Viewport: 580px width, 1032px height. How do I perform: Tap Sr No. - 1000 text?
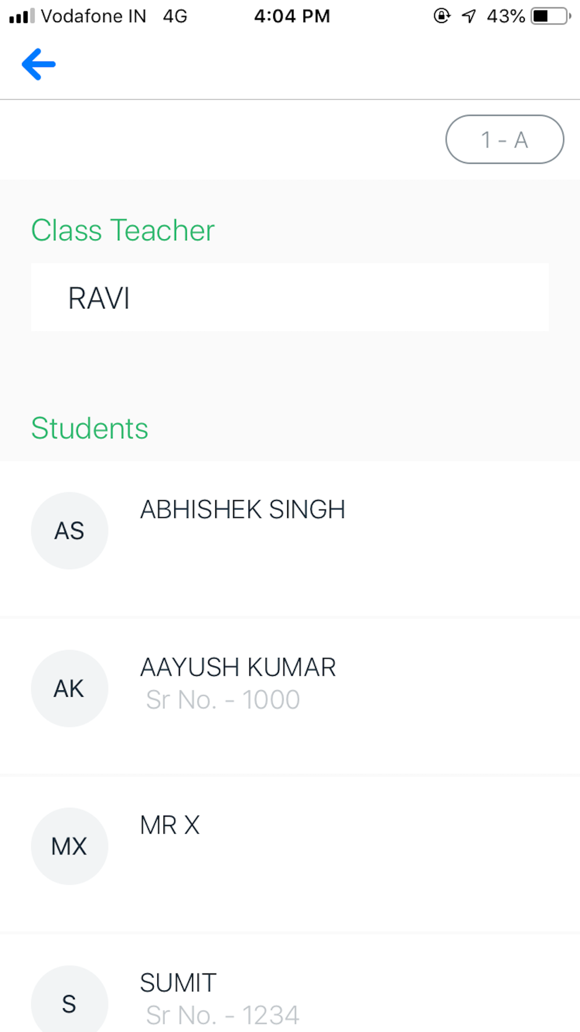(x=223, y=700)
